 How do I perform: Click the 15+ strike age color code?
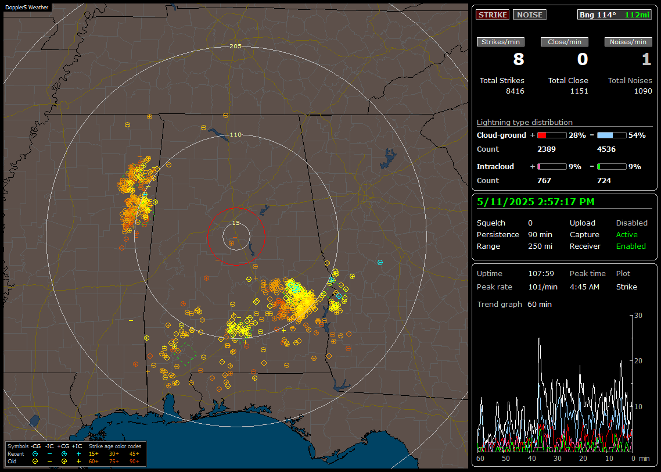94,454
